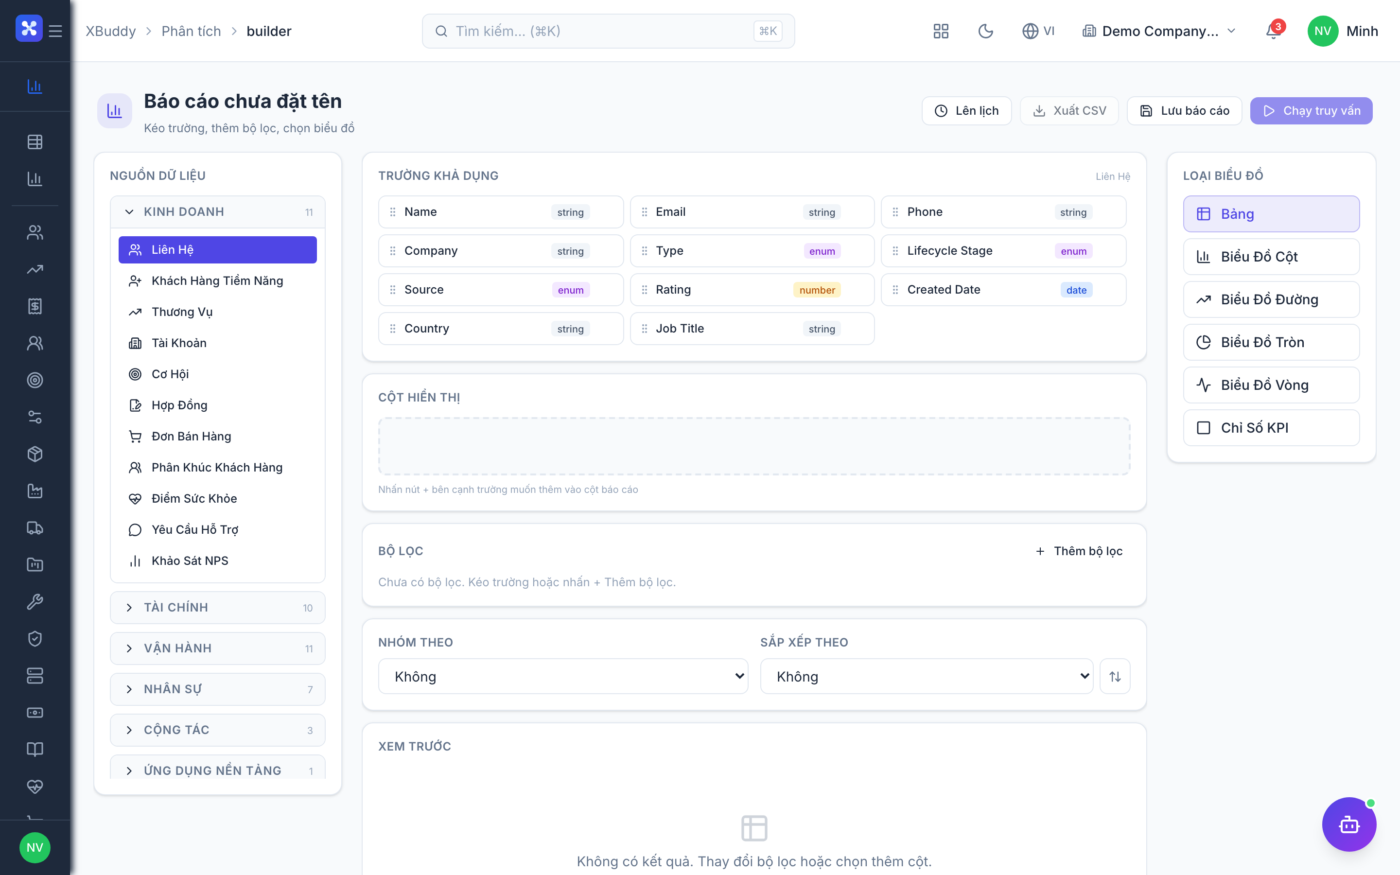The height and width of the screenshot is (875, 1400).
Task: Go to XBuddy breadcrumb
Action: [111, 31]
